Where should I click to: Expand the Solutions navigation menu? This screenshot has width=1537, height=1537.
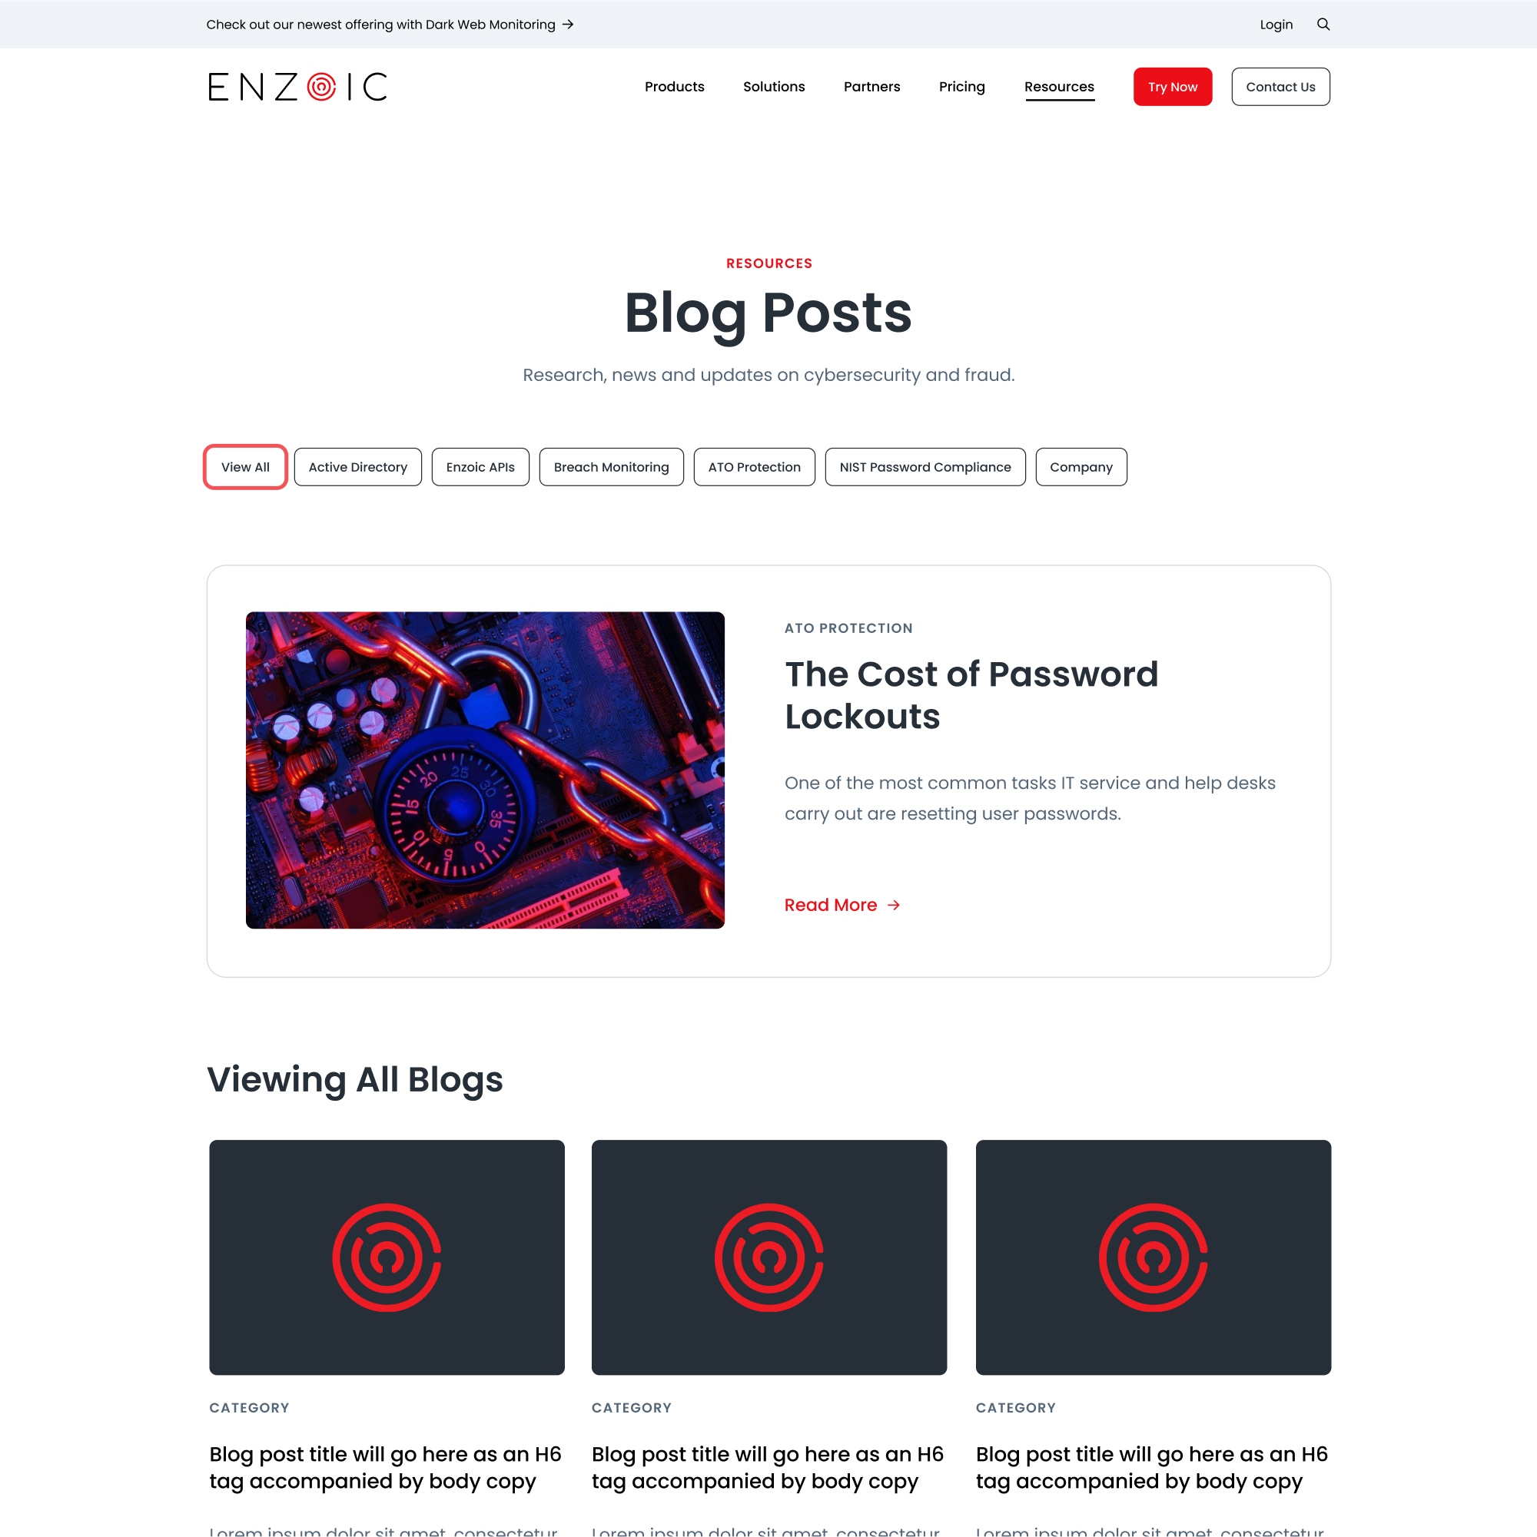(772, 86)
